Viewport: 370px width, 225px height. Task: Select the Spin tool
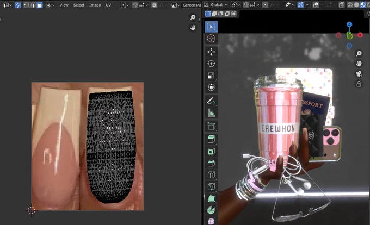click(x=211, y=210)
